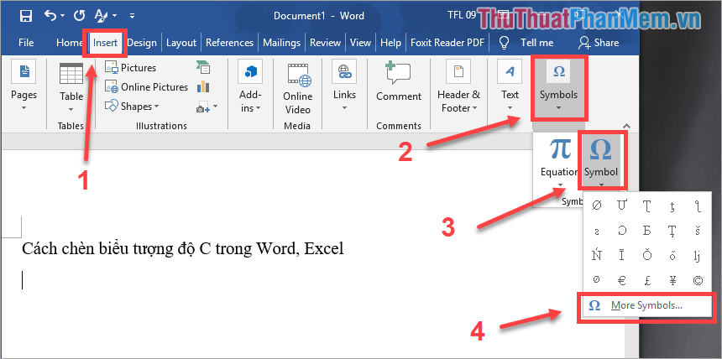
Task: Choose More Symbols... menu entry
Action: click(x=646, y=305)
